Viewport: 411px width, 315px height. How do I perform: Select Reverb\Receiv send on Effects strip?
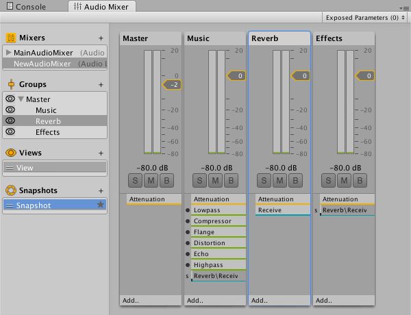[x=347, y=210]
